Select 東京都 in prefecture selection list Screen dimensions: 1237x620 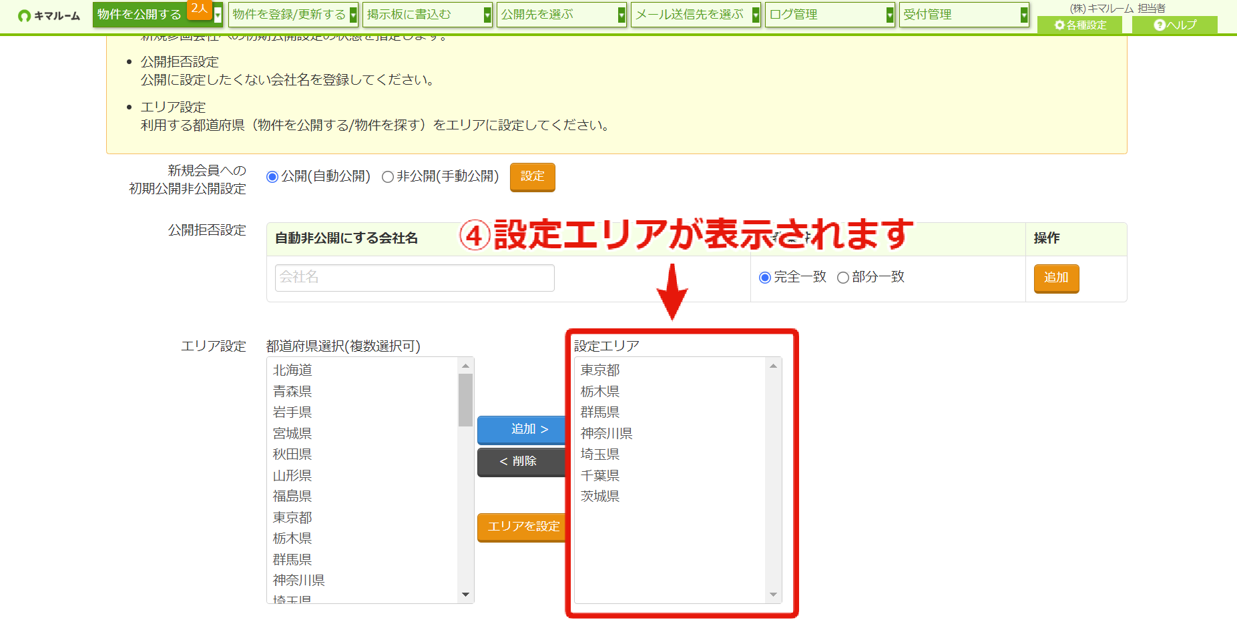(x=362, y=518)
